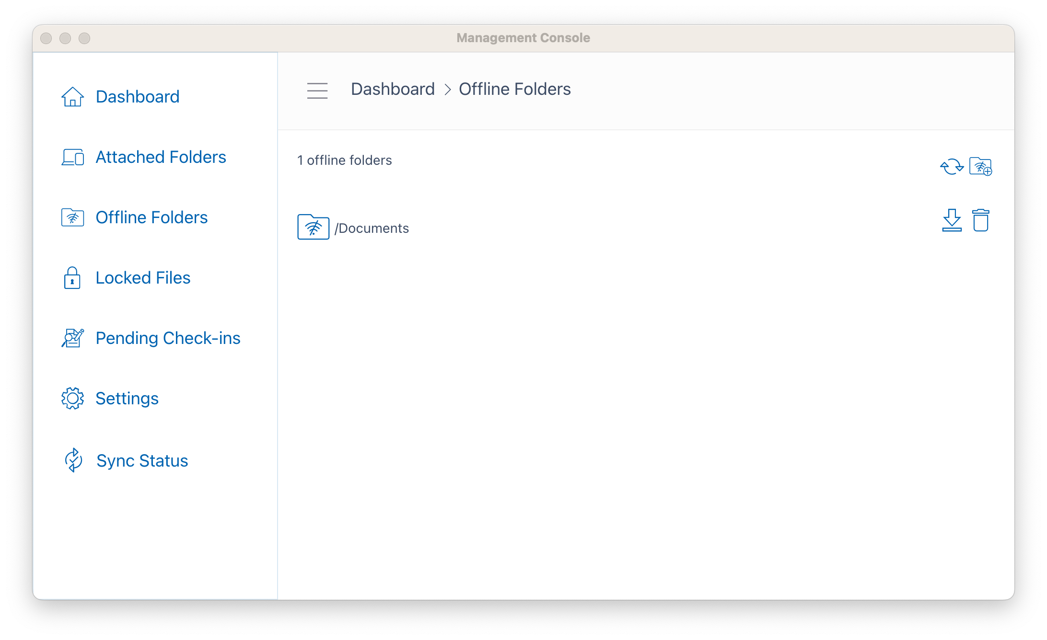1047x640 pixels.
Task: Click the Sync Status icon
Action: click(73, 460)
